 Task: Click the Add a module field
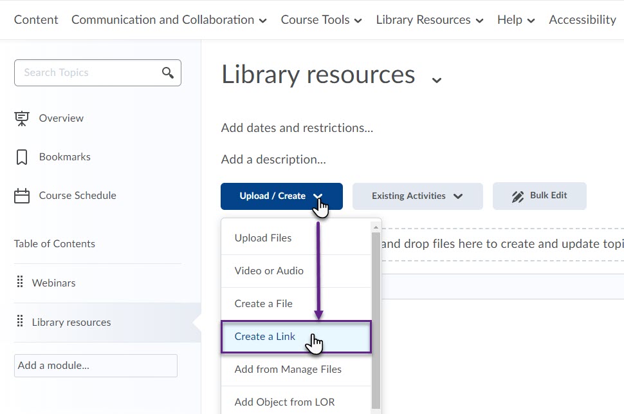(95, 365)
